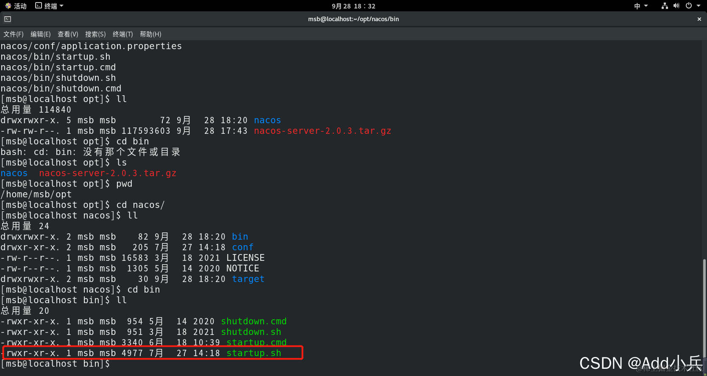Expand the system menu arrow
This screenshot has height=376, width=707.
pyautogui.click(x=699, y=6)
